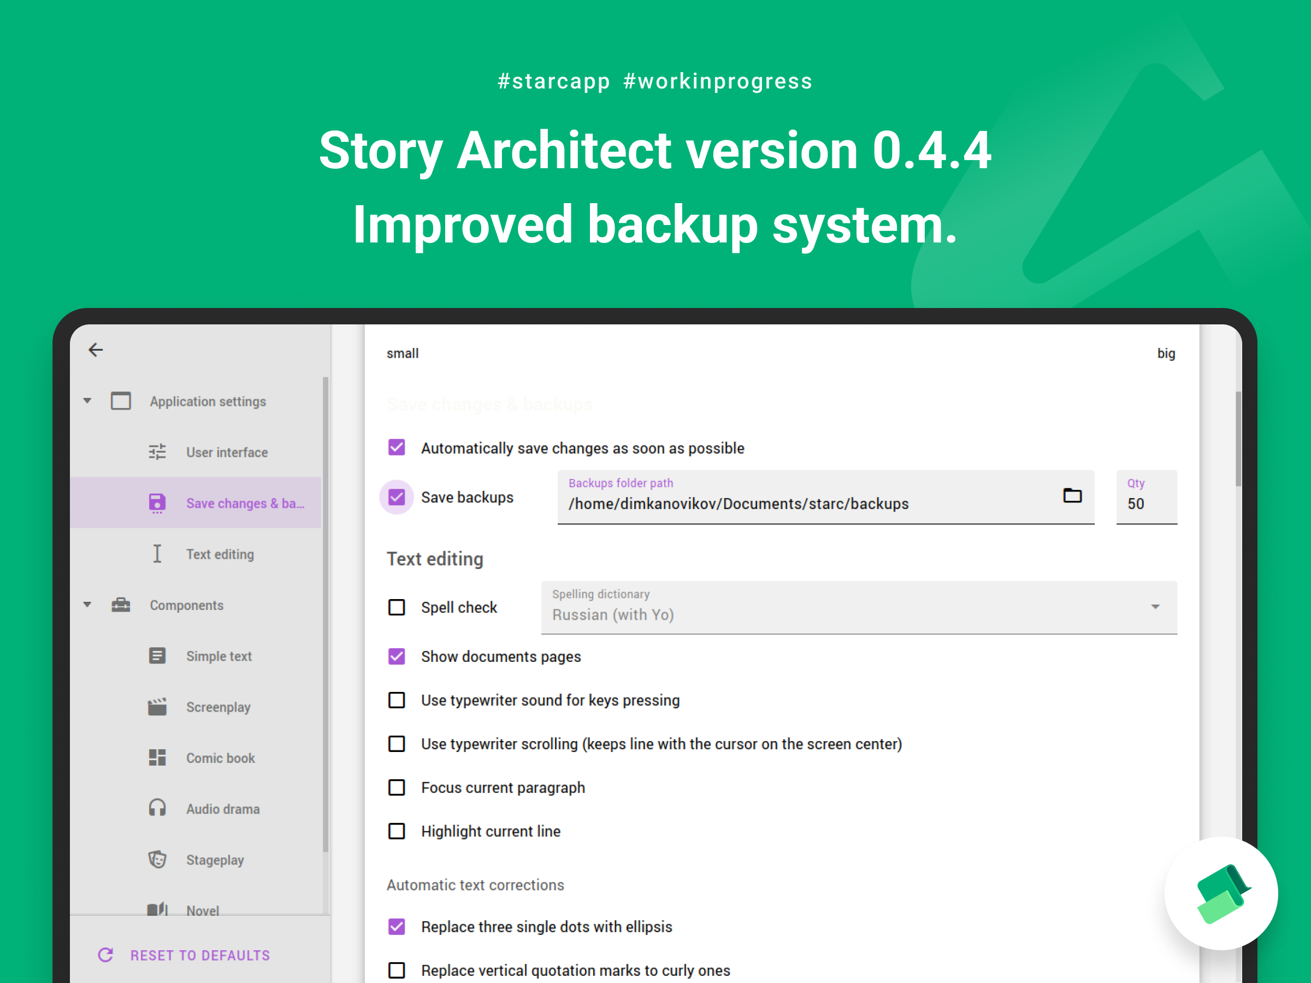The image size is (1311, 983).
Task: Click the Save changes floppy disk icon
Action: tap(157, 503)
